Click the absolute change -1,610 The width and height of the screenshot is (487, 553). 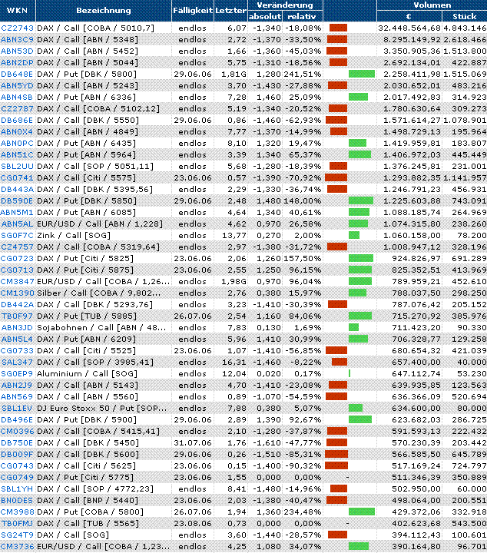(267, 442)
